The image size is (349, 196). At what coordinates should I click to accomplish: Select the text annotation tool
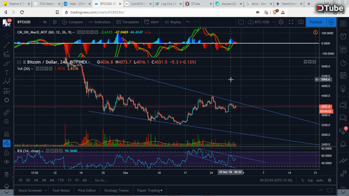pyautogui.click(x=7, y=72)
